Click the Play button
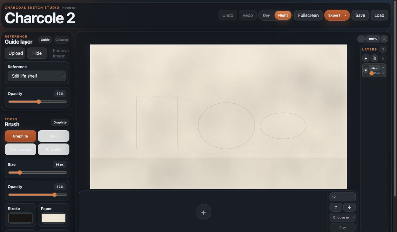 coord(343,228)
